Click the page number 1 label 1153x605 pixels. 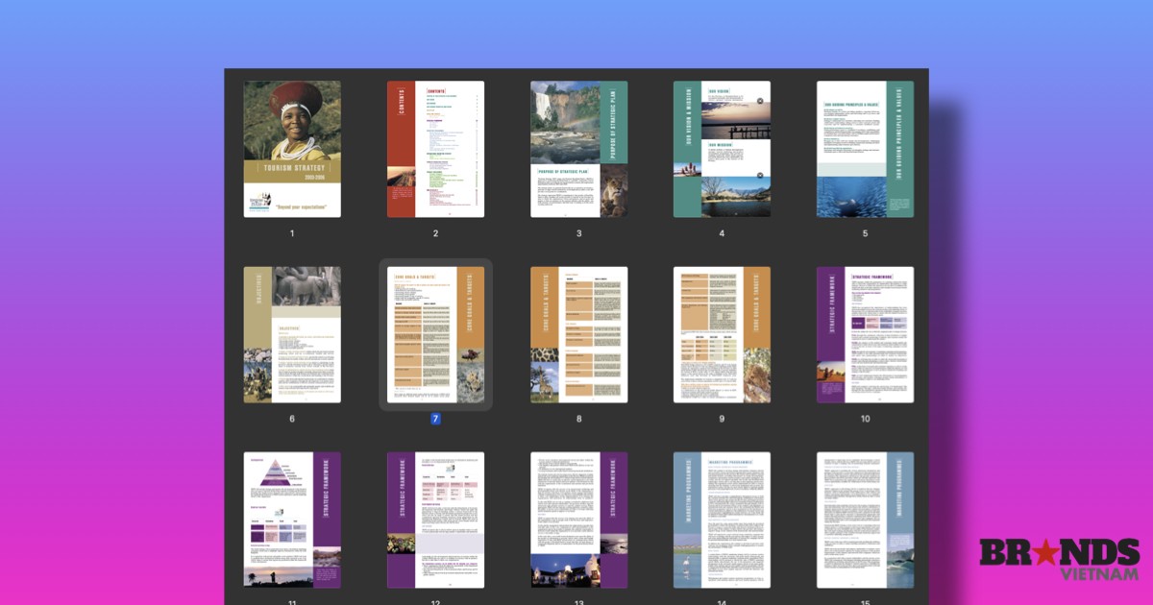(x=292, y=233)
